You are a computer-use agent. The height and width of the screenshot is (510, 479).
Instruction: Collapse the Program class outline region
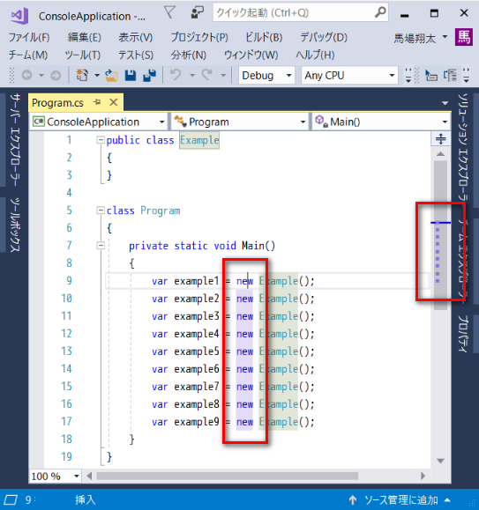[x=101, y=211]
